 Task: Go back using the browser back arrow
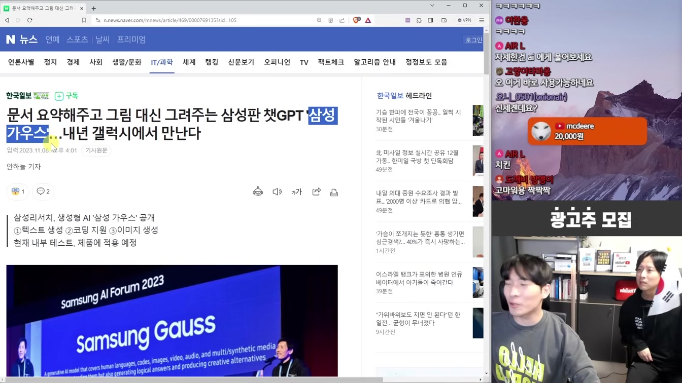pos(7,20)
